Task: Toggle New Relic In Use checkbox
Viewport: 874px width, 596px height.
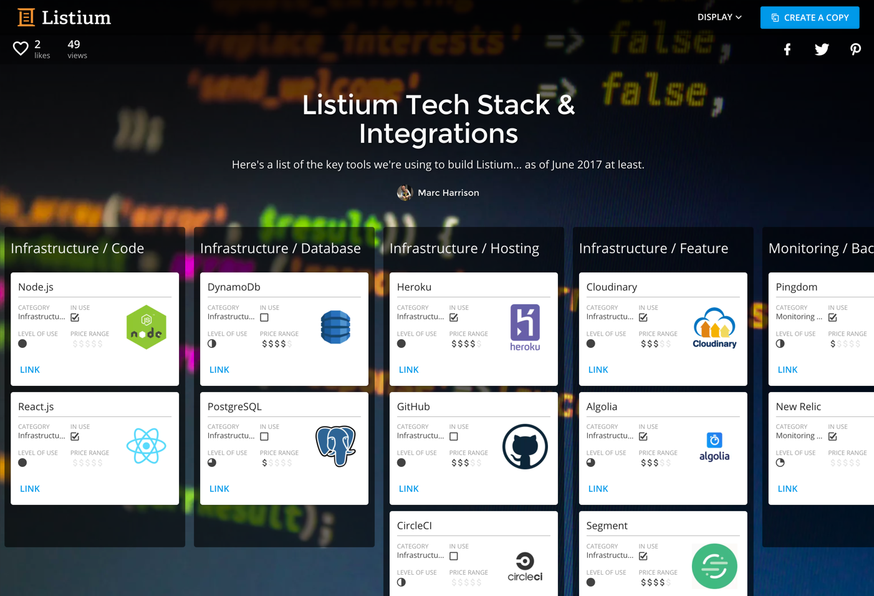Action: click(833, 436)
